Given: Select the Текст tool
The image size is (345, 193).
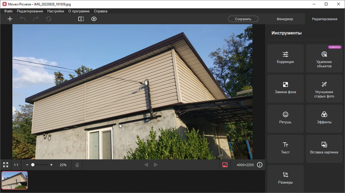Looking at the screenshot, I should pyautogui.click(x=285, y=149).
